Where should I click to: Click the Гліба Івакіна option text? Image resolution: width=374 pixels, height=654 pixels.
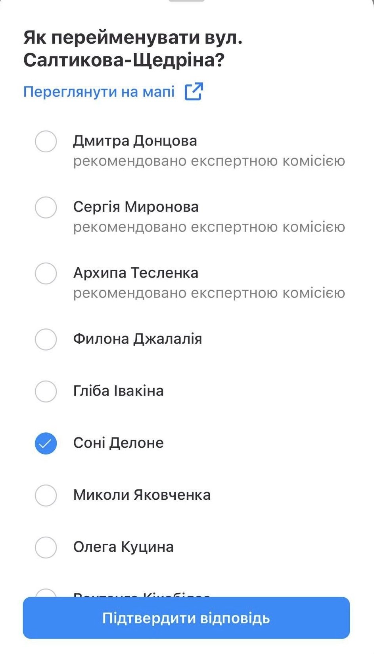pyautogui.click(x=118, y=391)
